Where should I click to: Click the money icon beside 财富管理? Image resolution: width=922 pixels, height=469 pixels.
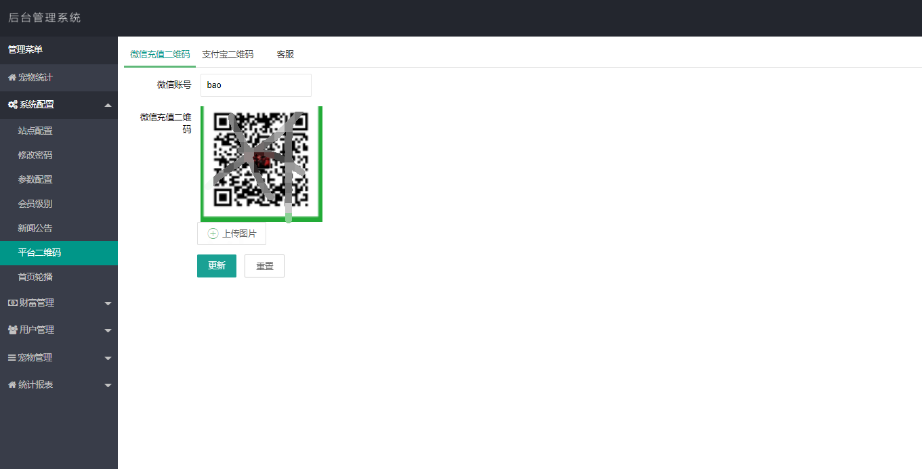coord(12,303)
